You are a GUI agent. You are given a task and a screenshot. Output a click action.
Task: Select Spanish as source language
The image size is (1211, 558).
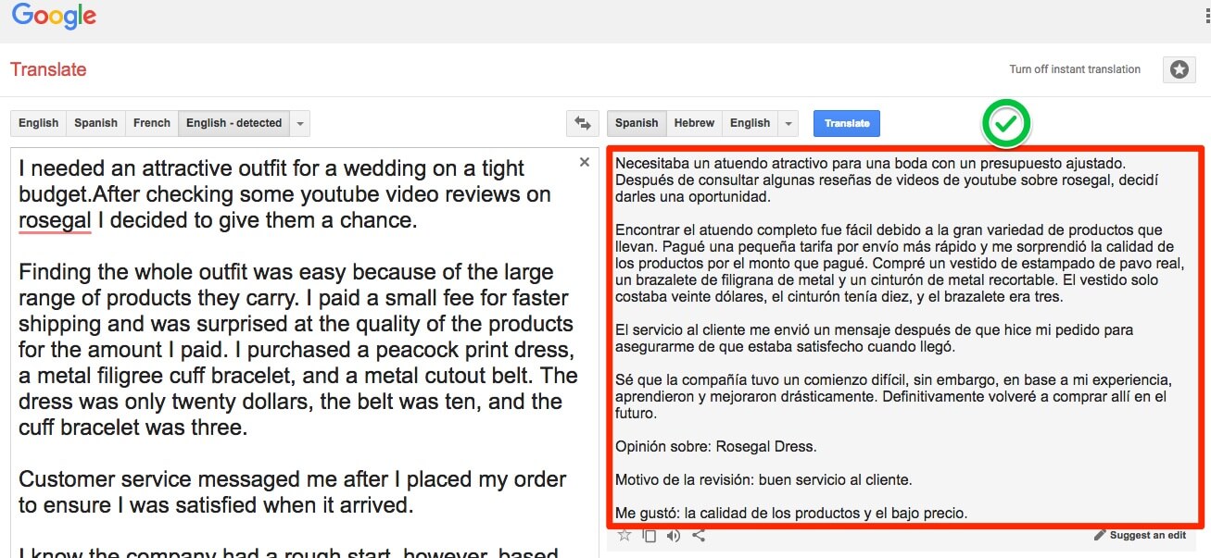point(96,123)
